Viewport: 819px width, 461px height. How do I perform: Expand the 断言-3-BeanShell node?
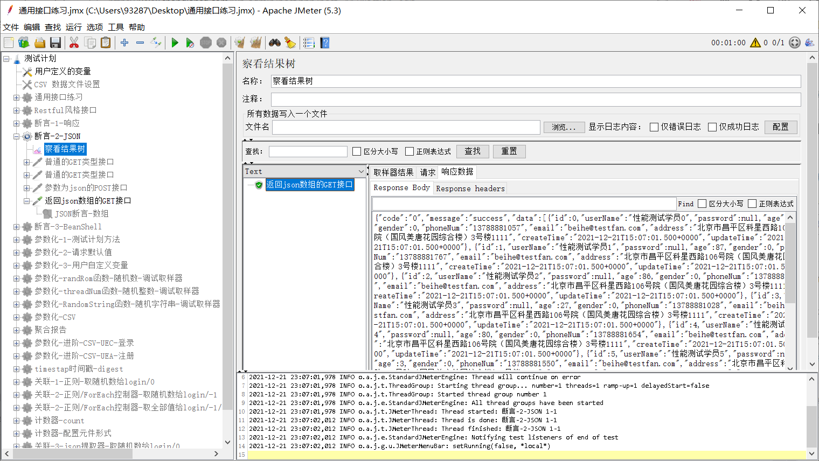pyautogui.click(x=16, y=227)
